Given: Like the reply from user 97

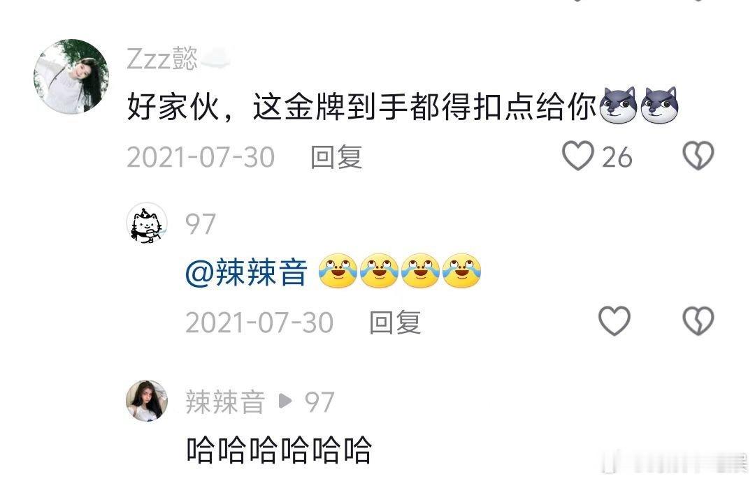Looking at the screenshot, I should [614, 321].
